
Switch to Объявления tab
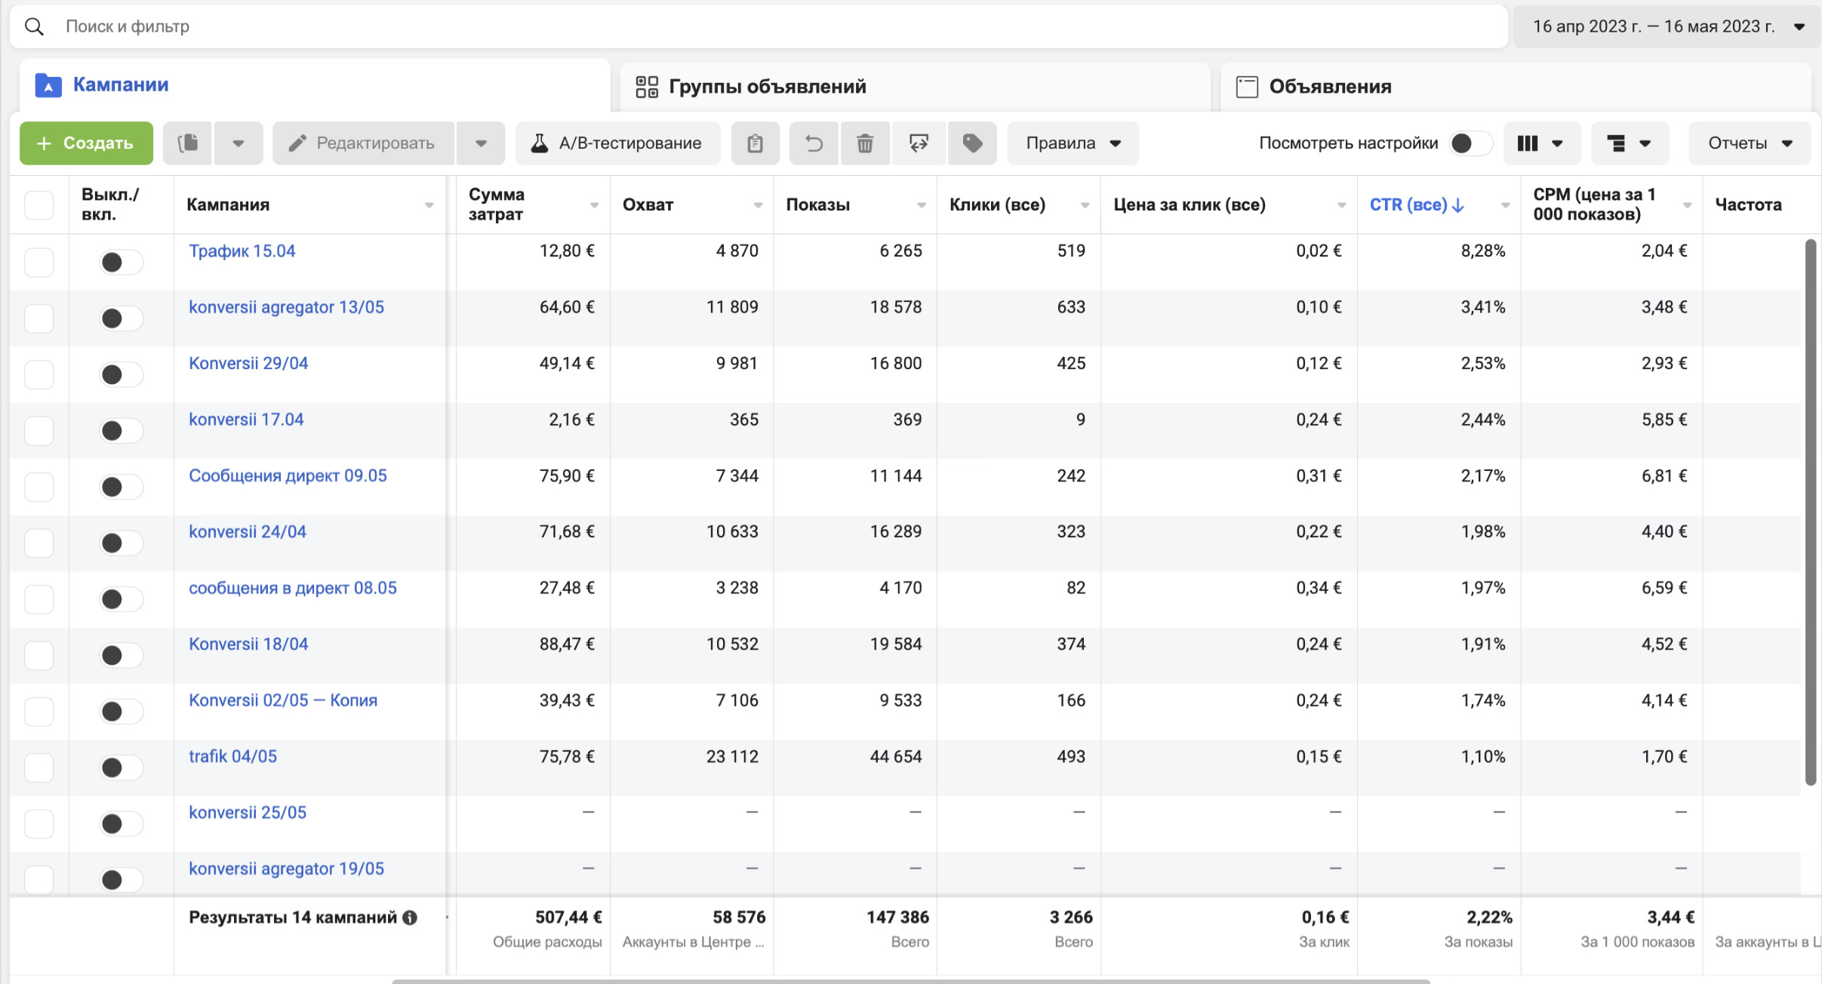pos(1329,87)
